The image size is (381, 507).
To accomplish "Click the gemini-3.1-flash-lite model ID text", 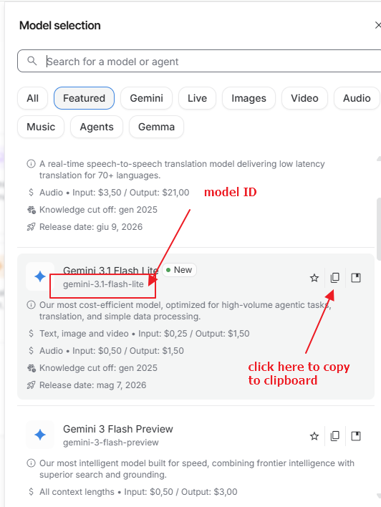I will pyautogui.click(x=103, y=284).
